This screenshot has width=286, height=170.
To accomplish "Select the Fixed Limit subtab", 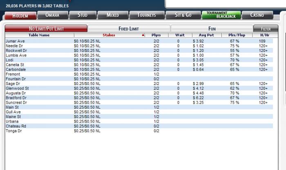I will coord(129,29).
